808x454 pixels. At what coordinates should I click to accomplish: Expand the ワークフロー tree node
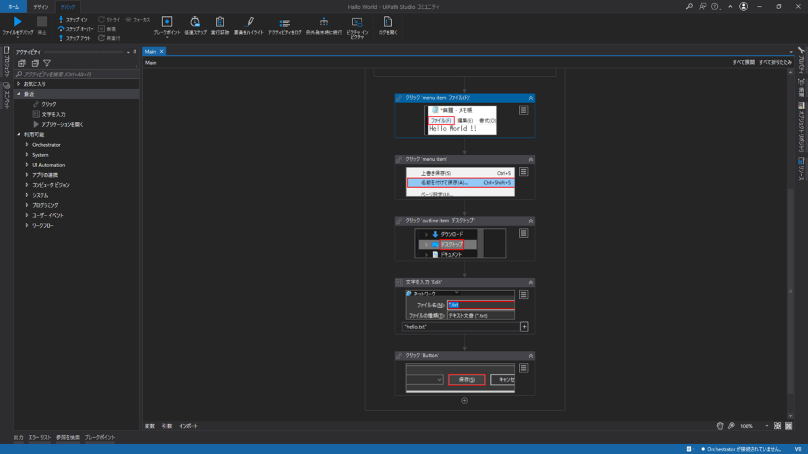[x=27, y=226]
